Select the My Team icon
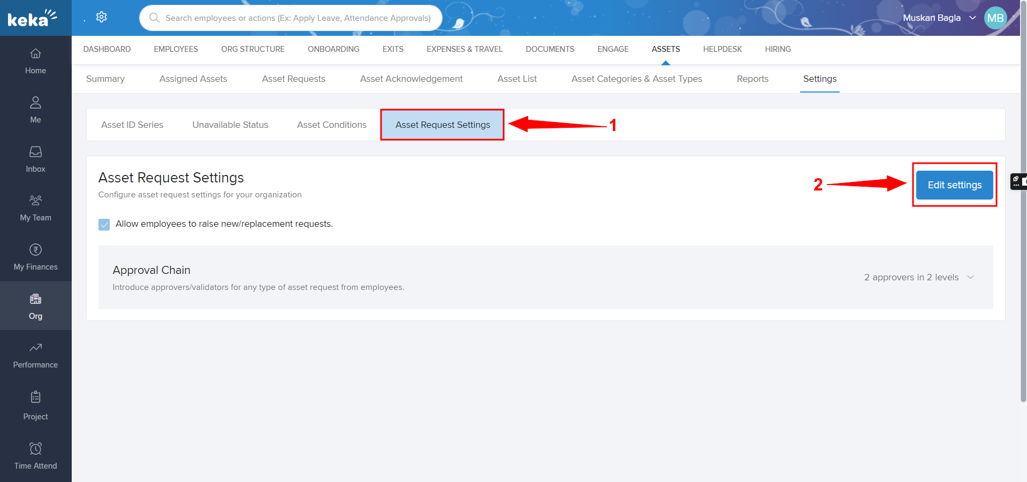1027x482 pixels. point(35,201)
